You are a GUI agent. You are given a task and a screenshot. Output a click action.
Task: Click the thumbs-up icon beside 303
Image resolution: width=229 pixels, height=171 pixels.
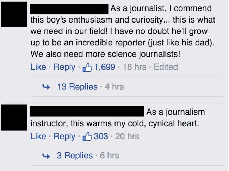[87, 137]
